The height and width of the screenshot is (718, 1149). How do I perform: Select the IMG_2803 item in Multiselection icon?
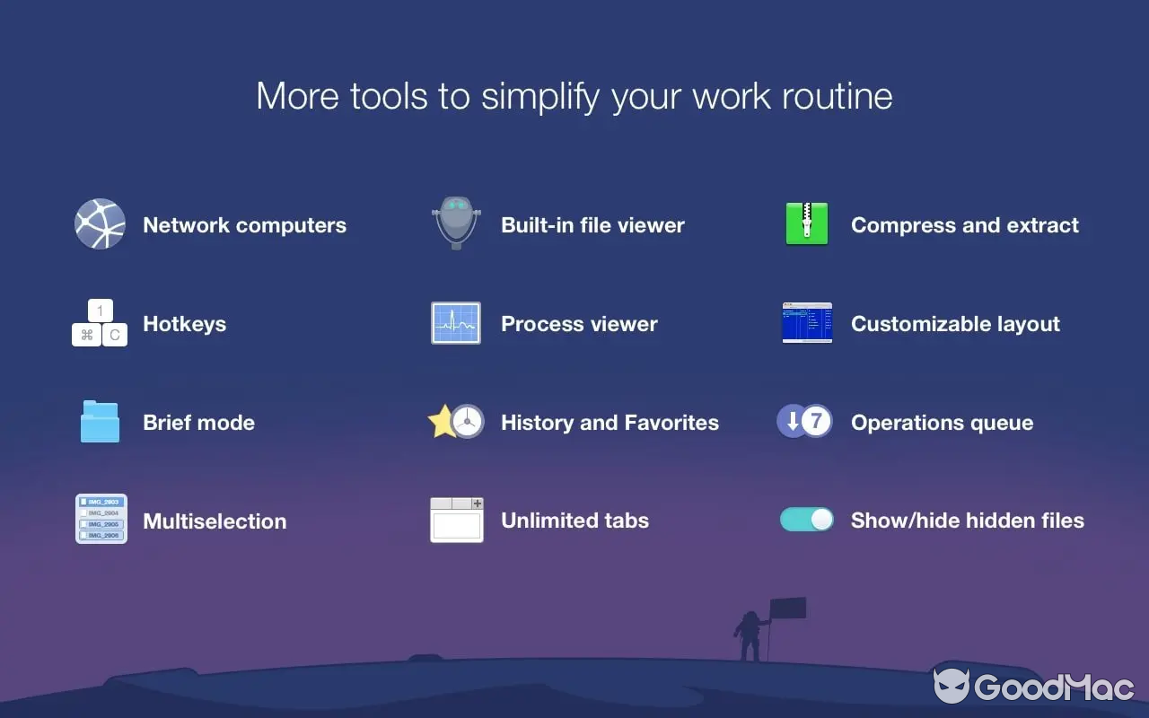tap(100, 500)
